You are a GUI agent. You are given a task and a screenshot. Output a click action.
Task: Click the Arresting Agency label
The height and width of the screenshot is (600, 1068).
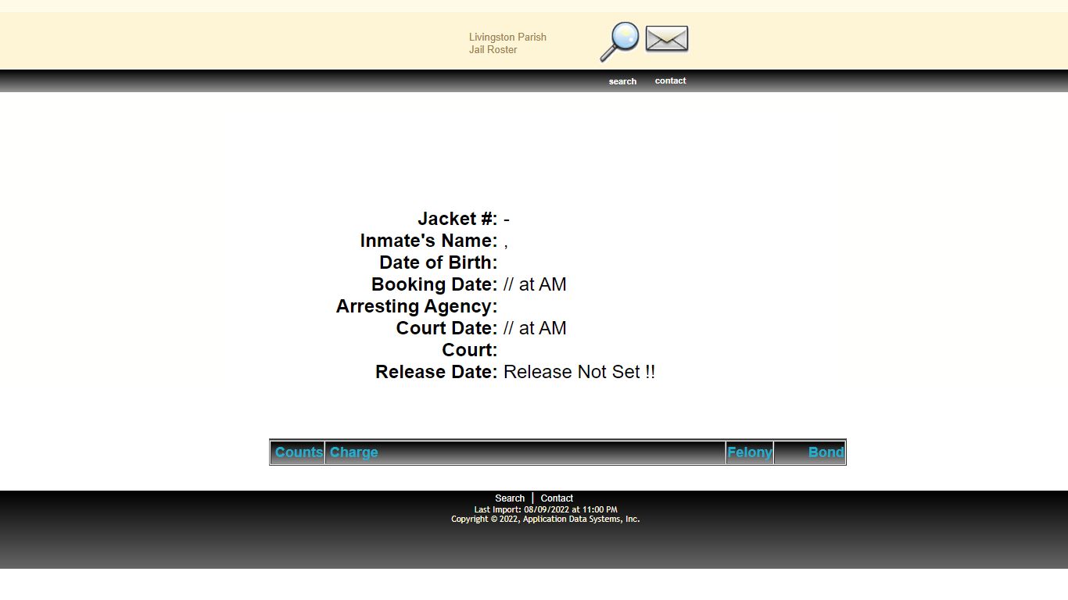[x=417, y=306]
